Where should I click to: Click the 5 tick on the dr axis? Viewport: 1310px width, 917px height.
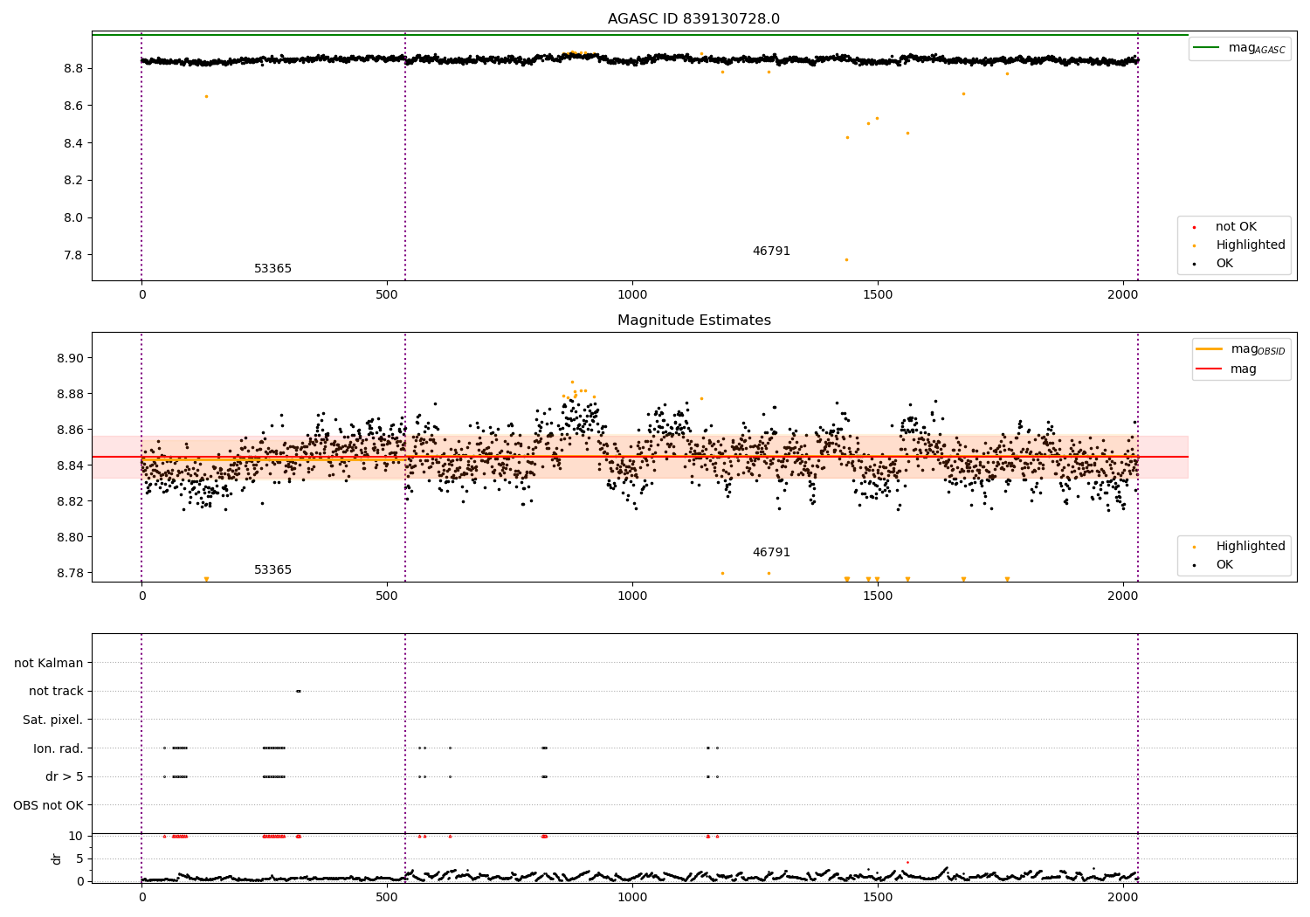pos(79,859)
